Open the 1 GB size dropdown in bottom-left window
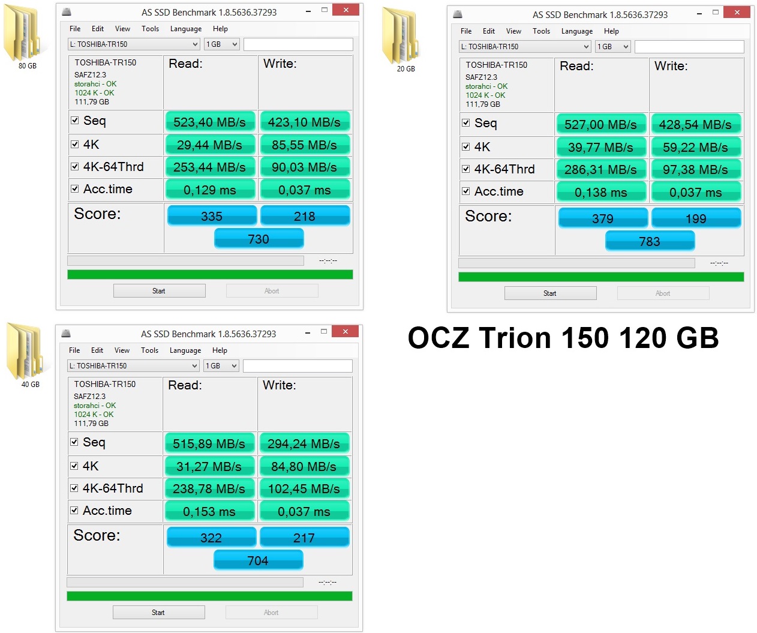The height and width of the screenshot is (633, 757). (221, 365)
